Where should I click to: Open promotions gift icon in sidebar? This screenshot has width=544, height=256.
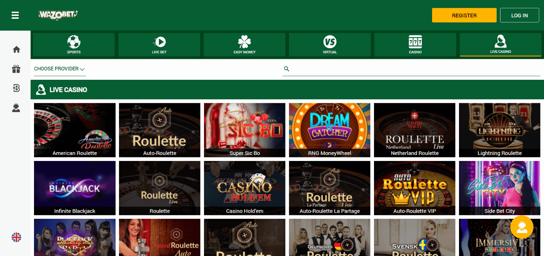pyautogui.click(x=16, y=69)
